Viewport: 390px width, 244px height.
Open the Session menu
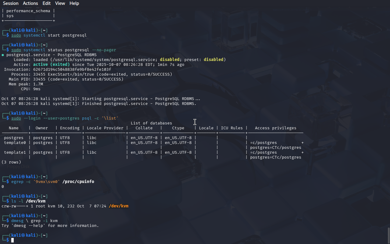point(11,3)
